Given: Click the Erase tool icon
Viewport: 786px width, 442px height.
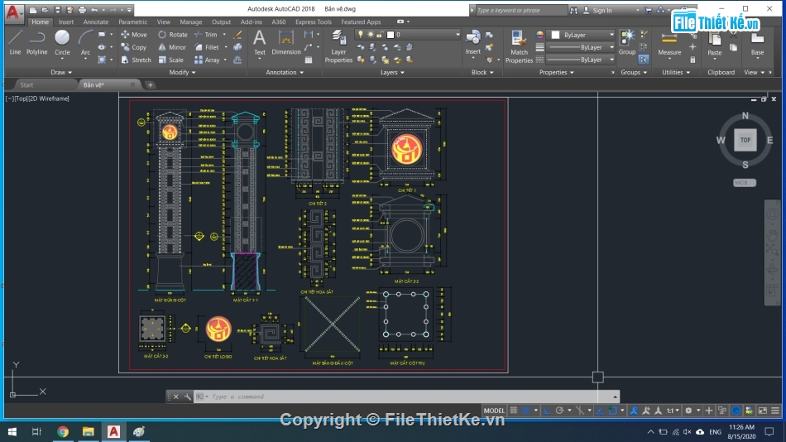Looking at the screenshot, I should (237, 35).
